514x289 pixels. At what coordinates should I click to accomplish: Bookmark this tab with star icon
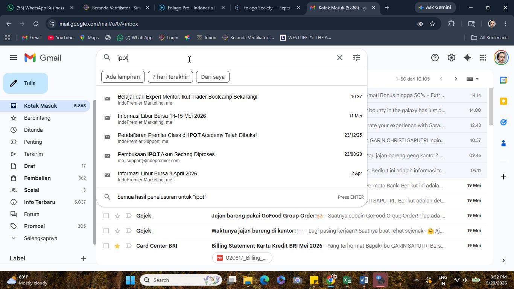click(x=432, y=24)
